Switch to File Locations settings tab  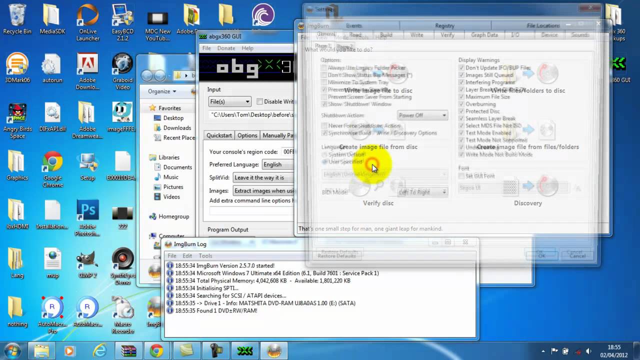click(x=543, y=25)
